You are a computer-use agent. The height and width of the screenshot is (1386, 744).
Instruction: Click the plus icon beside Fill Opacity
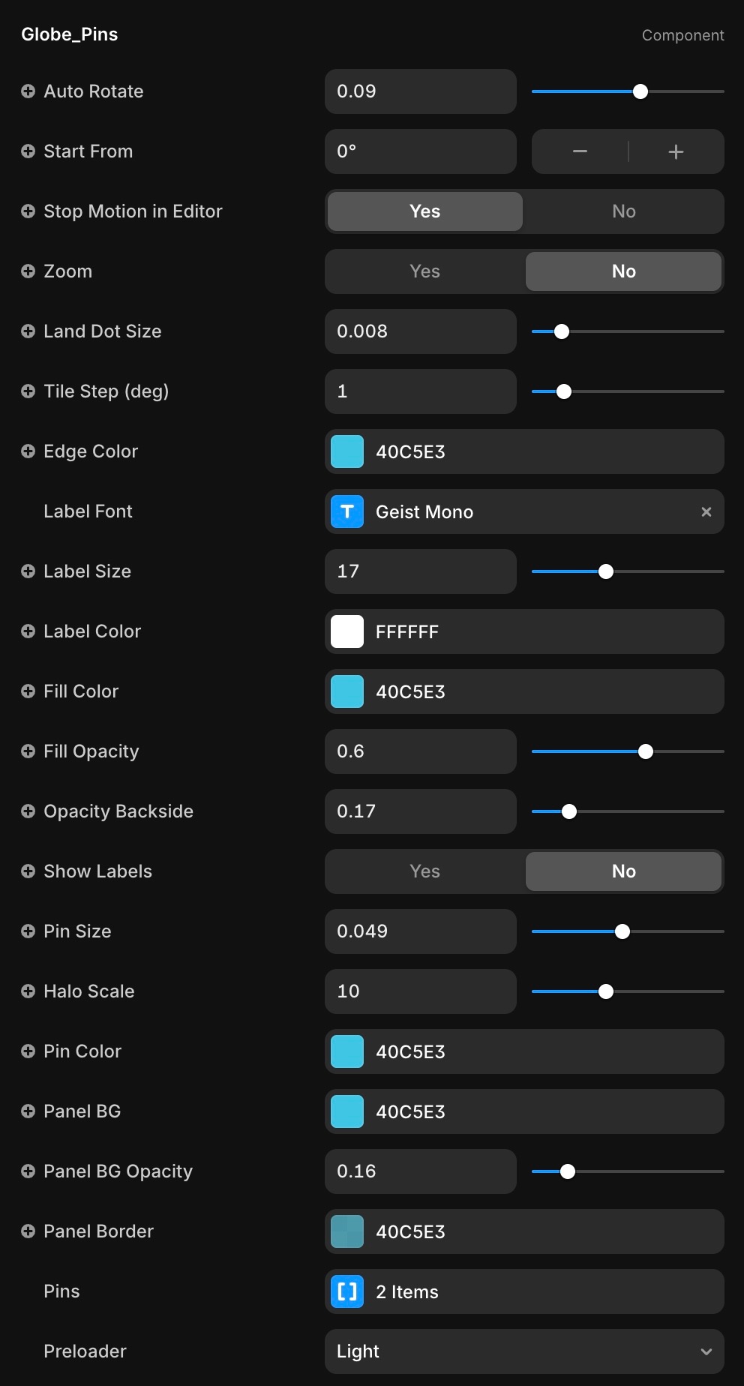tap(28, 751)
